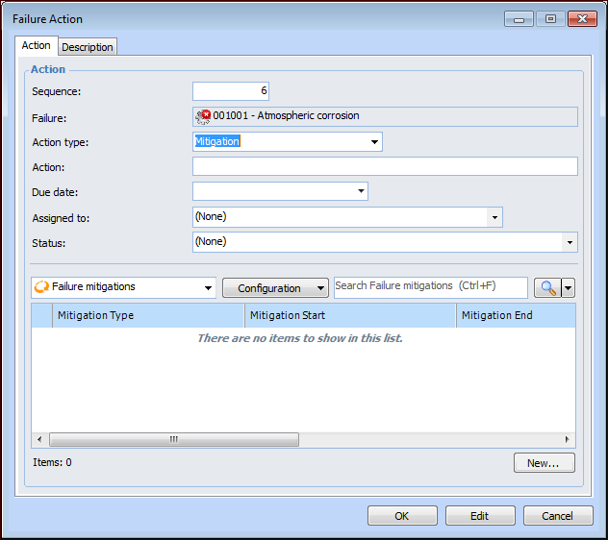Image resolution: width=608 pixels, height=540 pixels.
Task: Click the Failure mitigations orange icon
Action: (41, 287)
